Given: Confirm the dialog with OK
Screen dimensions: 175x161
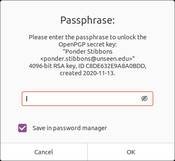Looking at the screenshot, I should point(131,152).
